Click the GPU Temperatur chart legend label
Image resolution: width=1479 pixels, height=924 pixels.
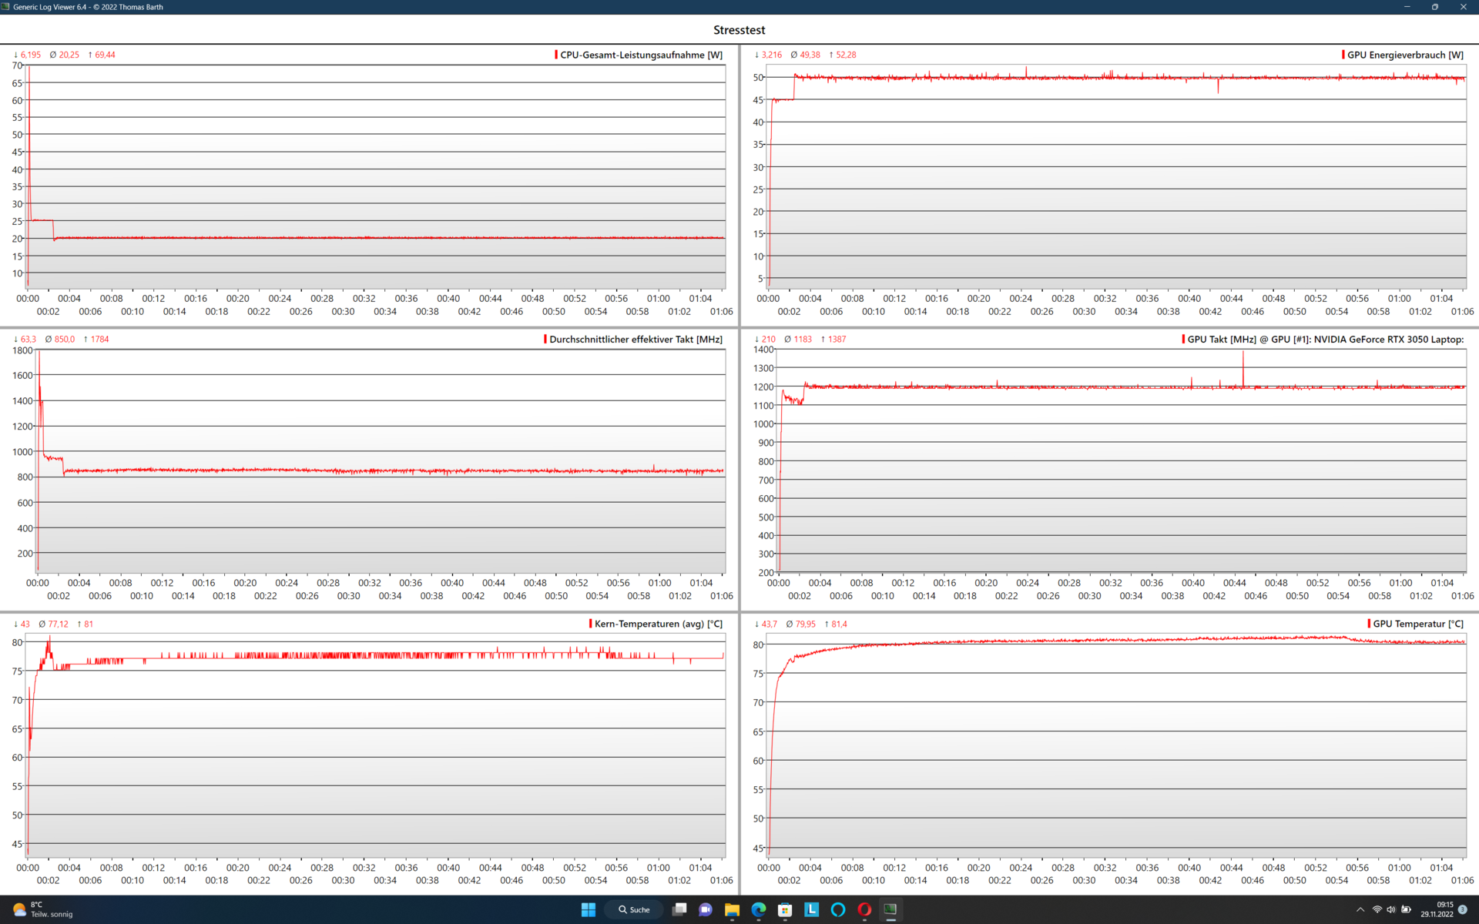point(1417,624)
